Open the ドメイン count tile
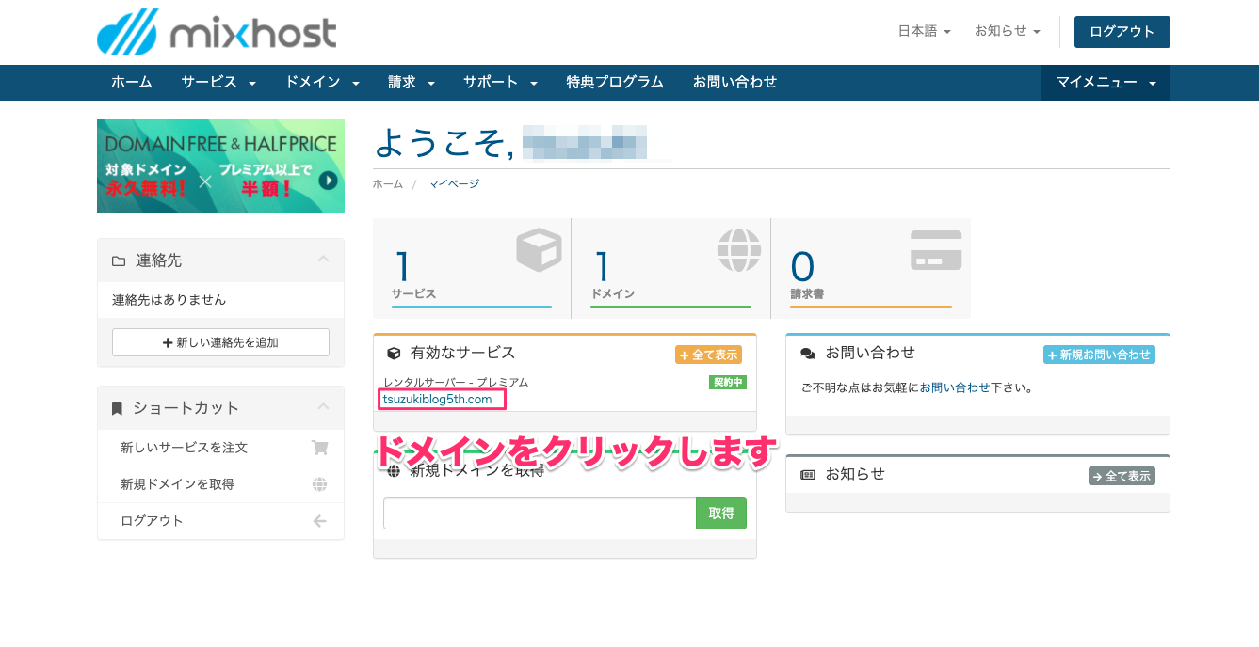The height and width of the screenshot is (647, 1259). coord(670,268)
